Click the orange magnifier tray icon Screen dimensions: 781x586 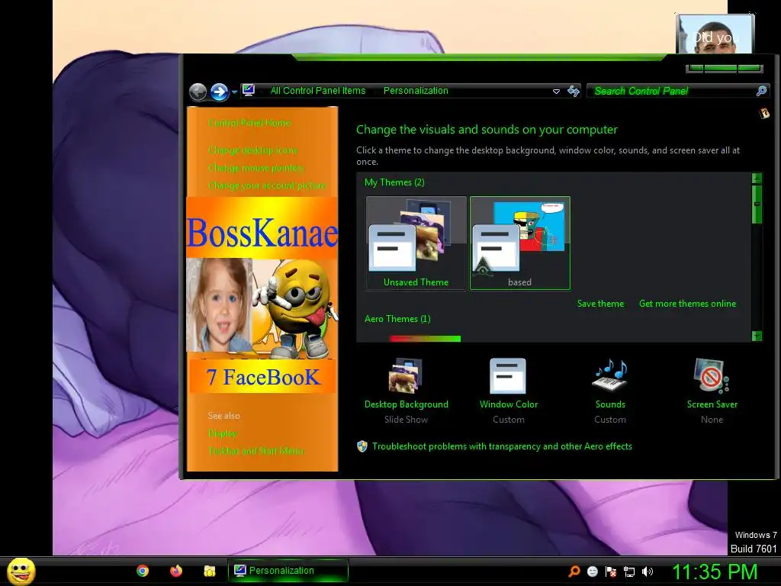[x=574, y=571]
